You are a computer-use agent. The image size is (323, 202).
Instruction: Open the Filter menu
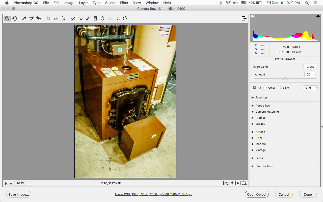tap(124, 3)
